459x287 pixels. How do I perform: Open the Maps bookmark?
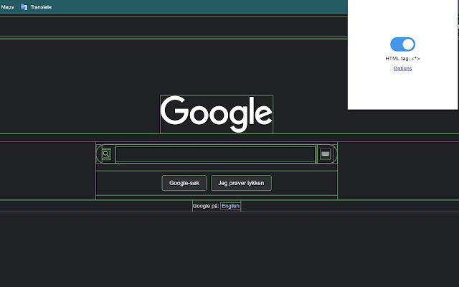pos(7,7)
